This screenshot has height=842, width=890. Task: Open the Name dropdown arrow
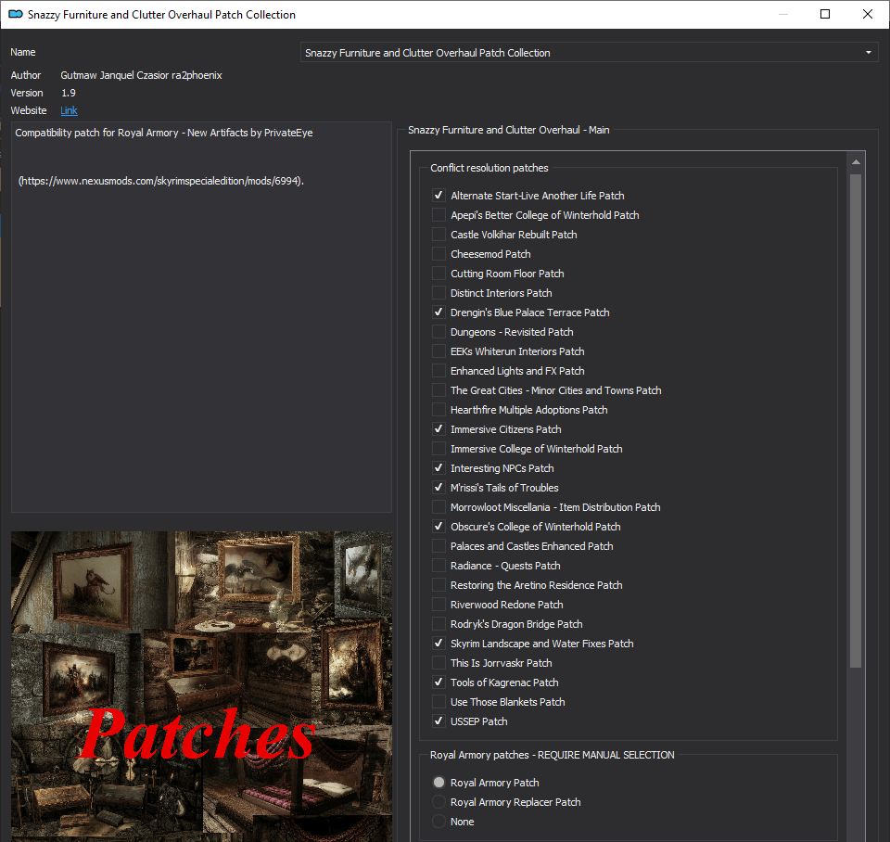pos(868,52)
